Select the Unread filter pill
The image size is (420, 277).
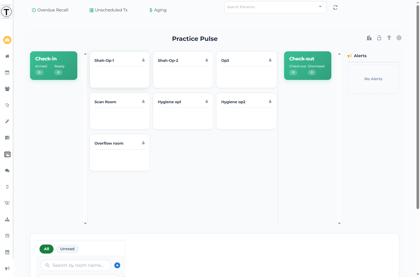tap(67, 249)
